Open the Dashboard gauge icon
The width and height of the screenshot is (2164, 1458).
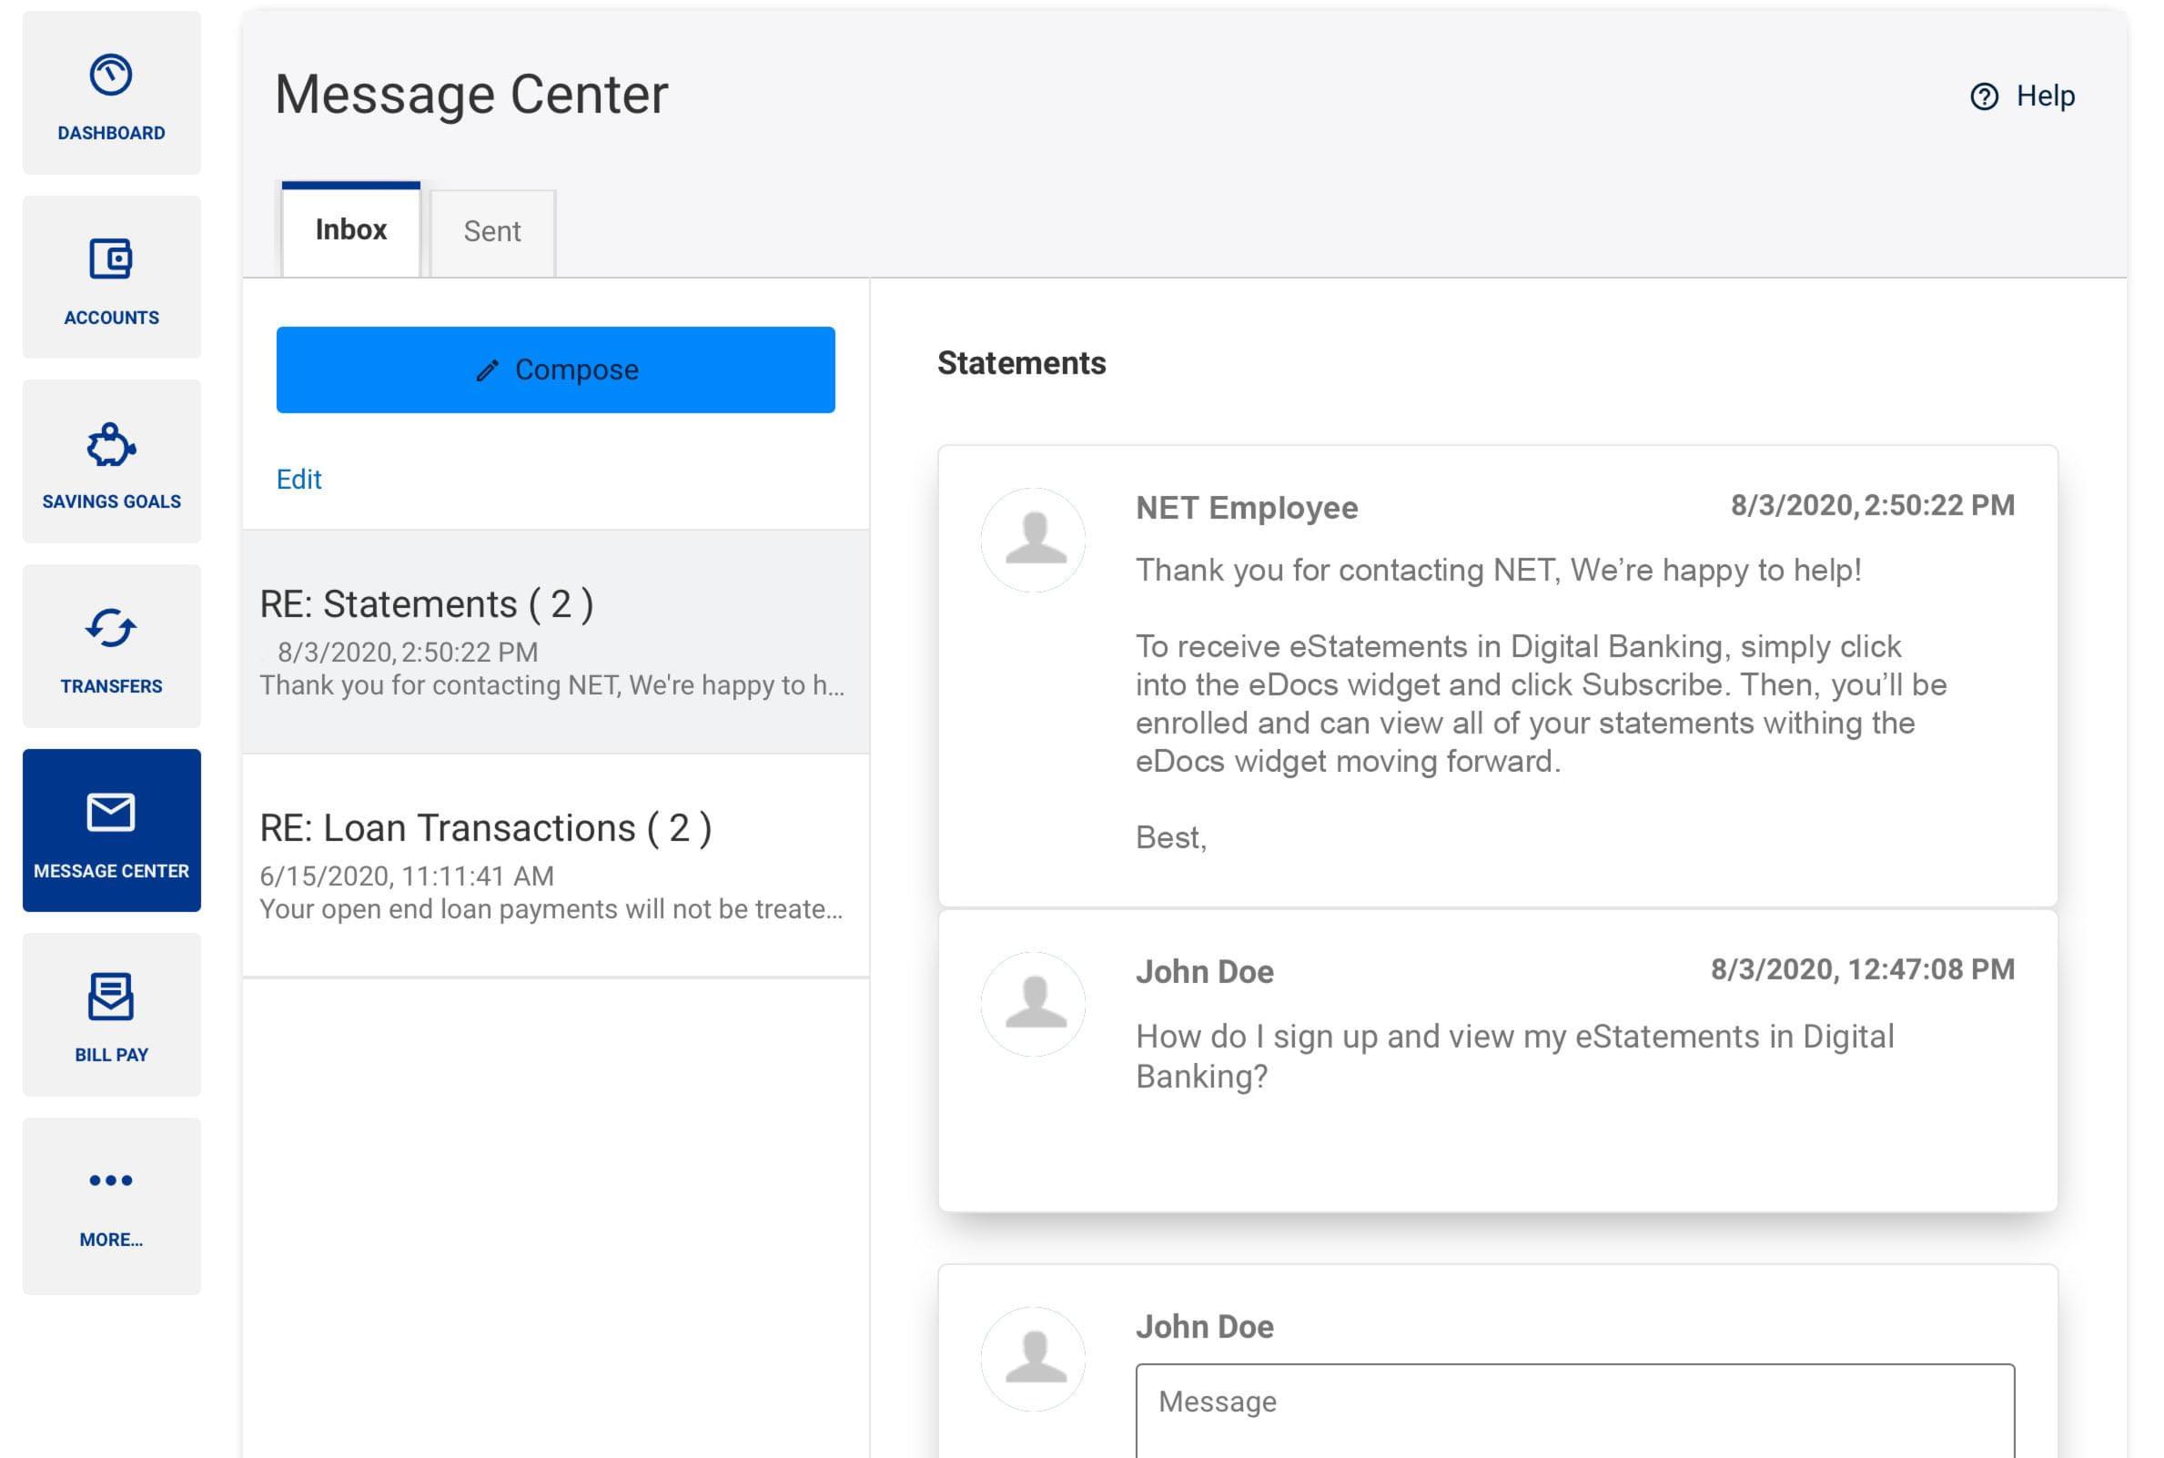tap(111, 76)
